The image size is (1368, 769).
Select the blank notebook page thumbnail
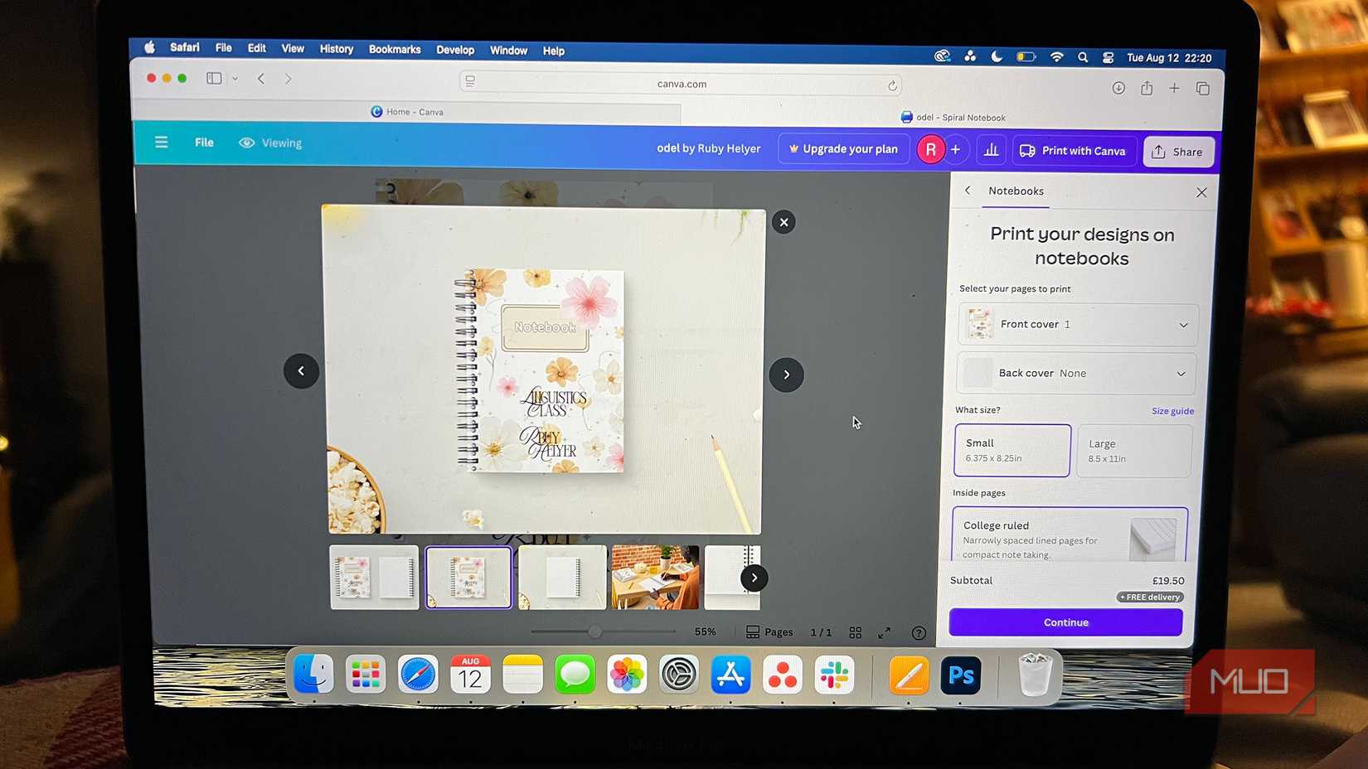point(561,577)
